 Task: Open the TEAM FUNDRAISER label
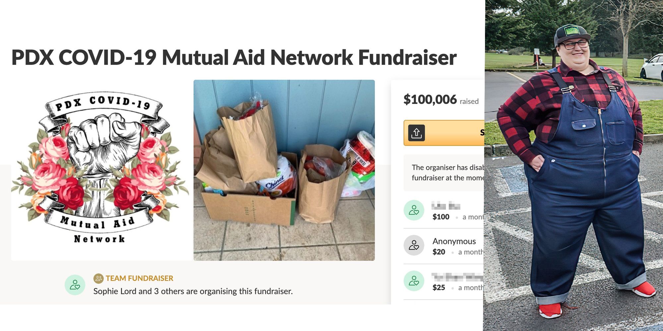coord(139,278)
